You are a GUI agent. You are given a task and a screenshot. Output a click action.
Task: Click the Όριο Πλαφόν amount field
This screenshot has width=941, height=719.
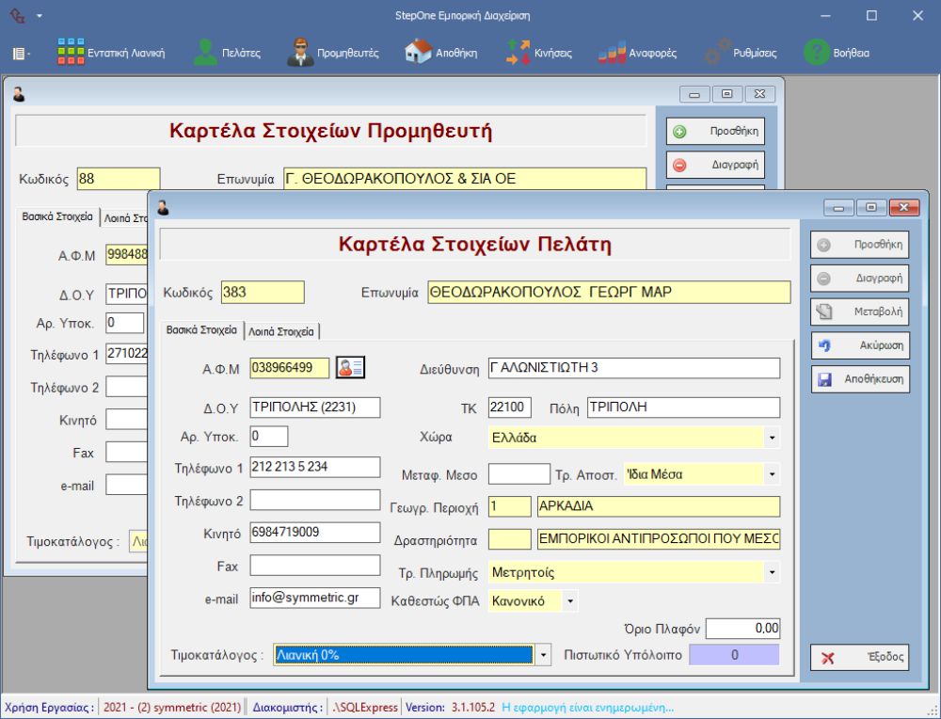[x=742, y=628]
